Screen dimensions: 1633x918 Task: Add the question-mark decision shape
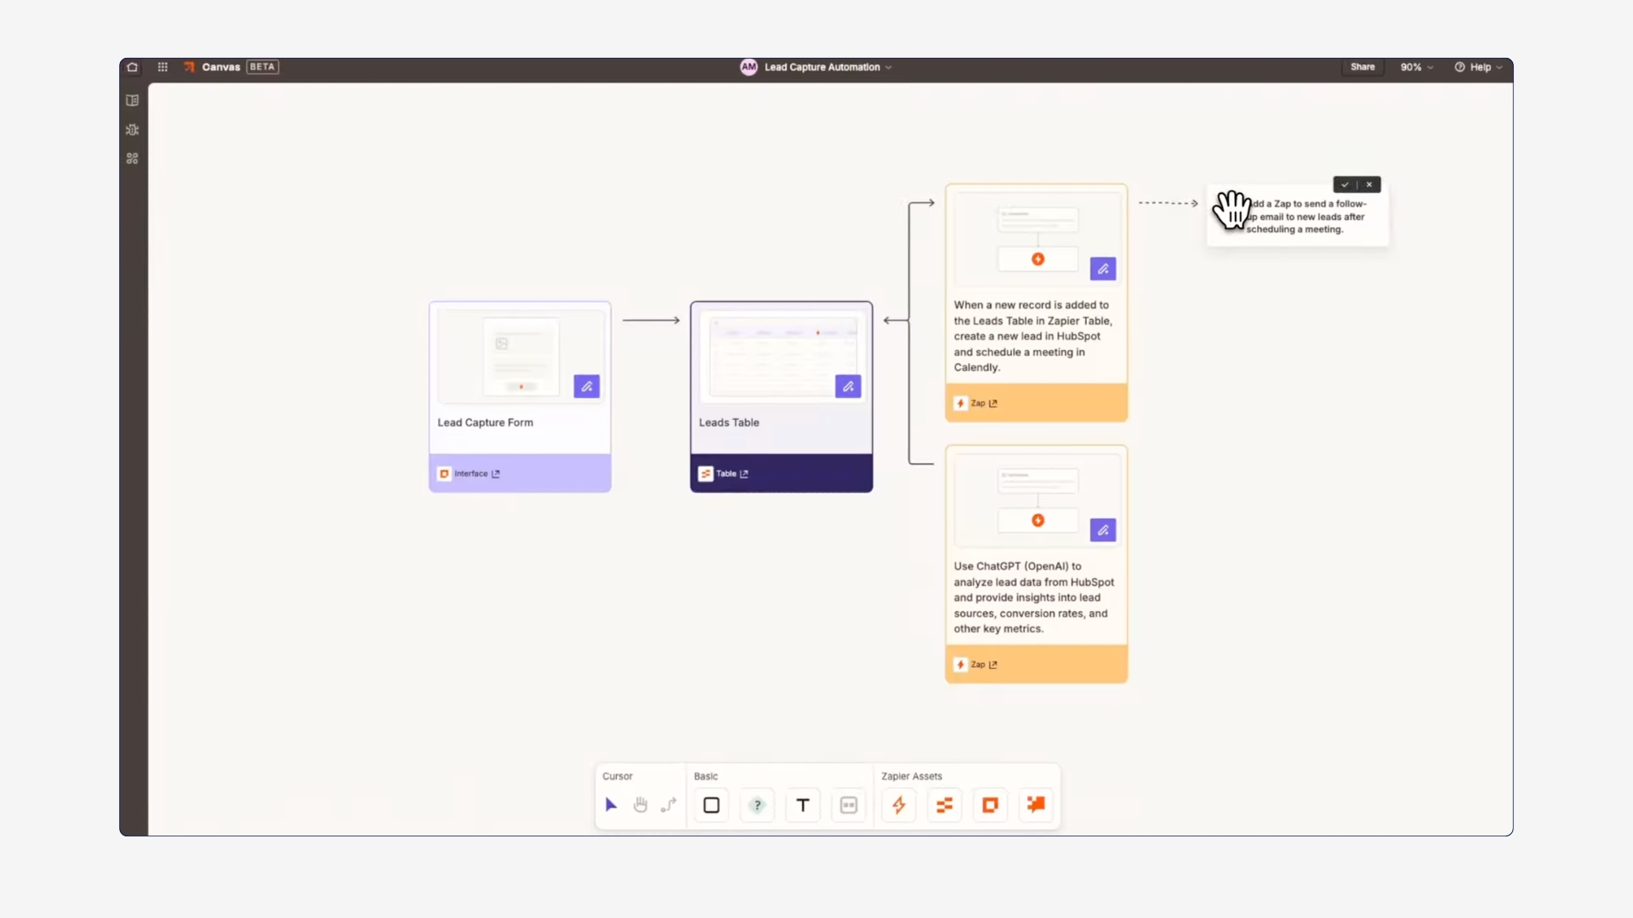click(757, 805)
